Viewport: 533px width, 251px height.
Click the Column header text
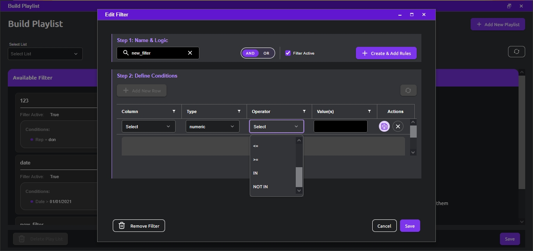pos(130,111)
